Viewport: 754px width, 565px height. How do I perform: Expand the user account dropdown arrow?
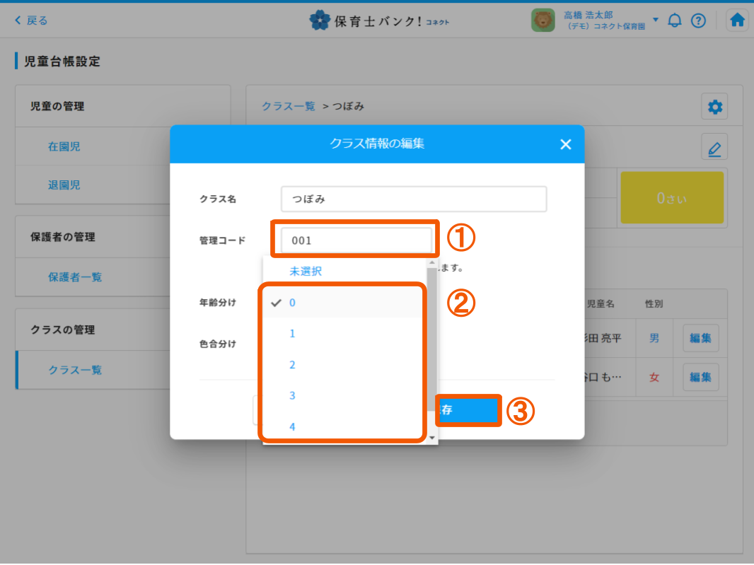tap(656, 19)
